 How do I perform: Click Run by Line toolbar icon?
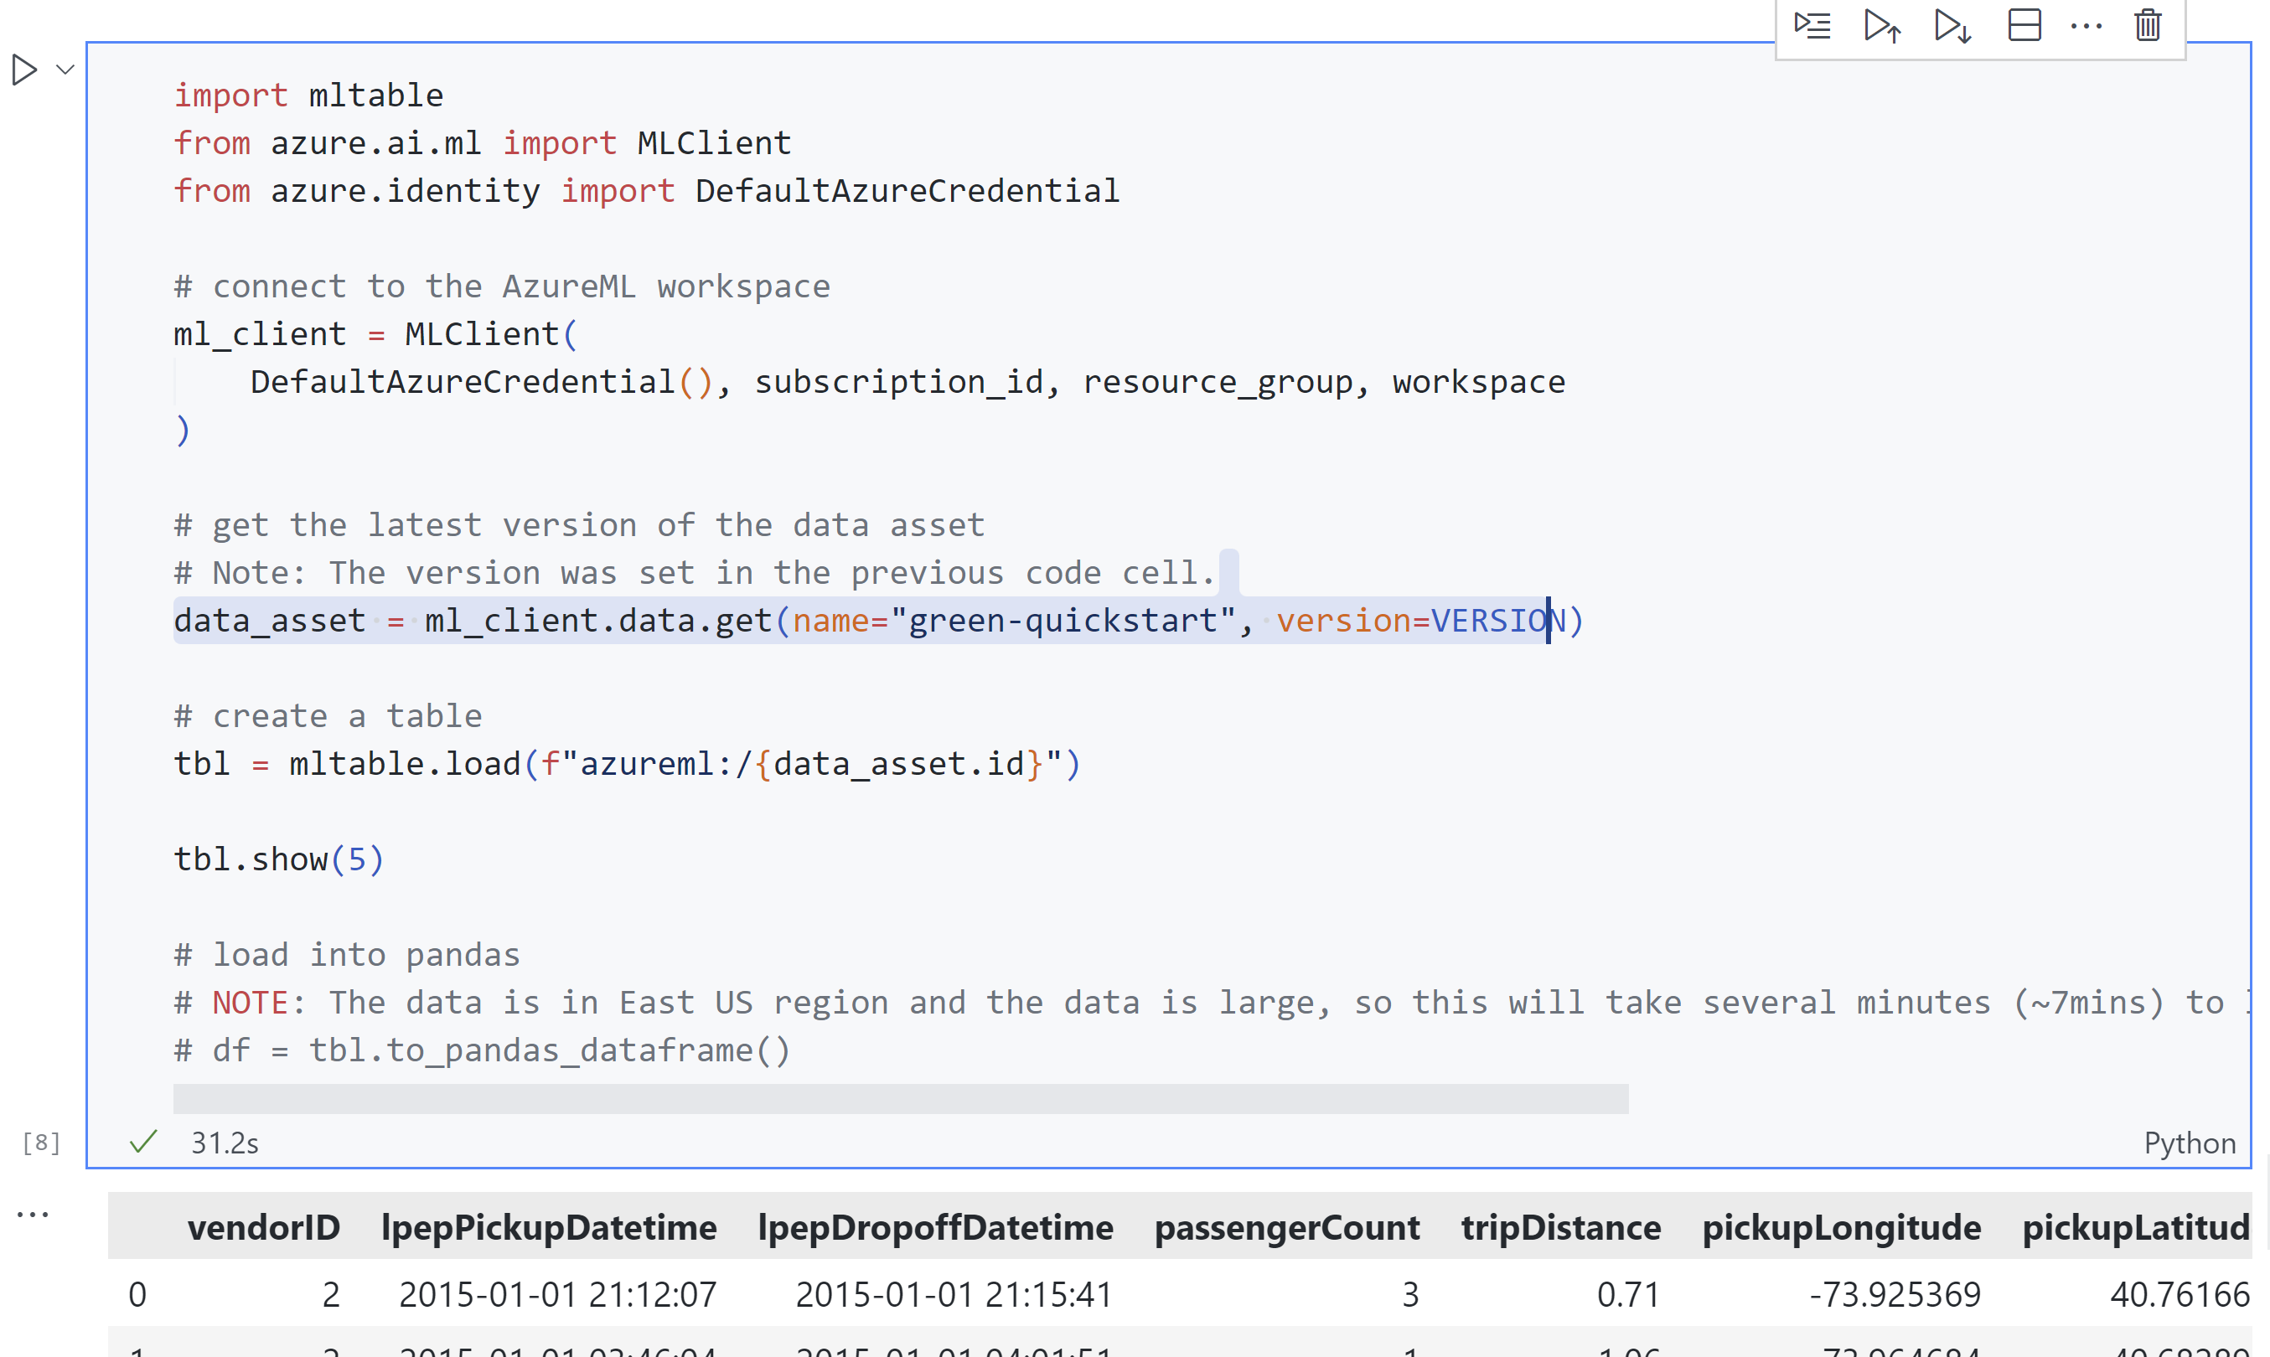[1811, 26]
